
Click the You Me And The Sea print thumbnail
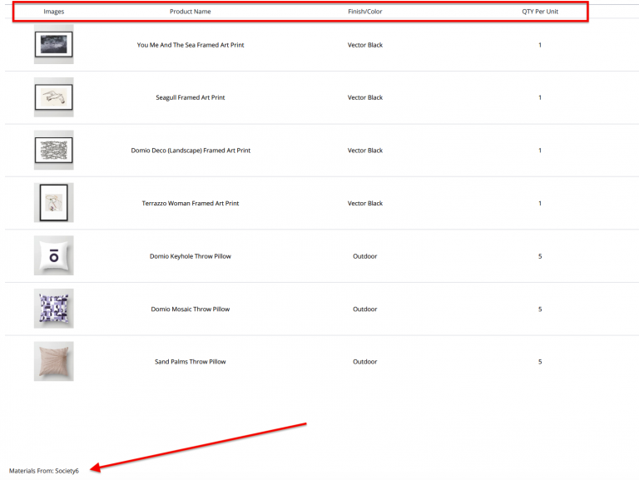(53, 45)
